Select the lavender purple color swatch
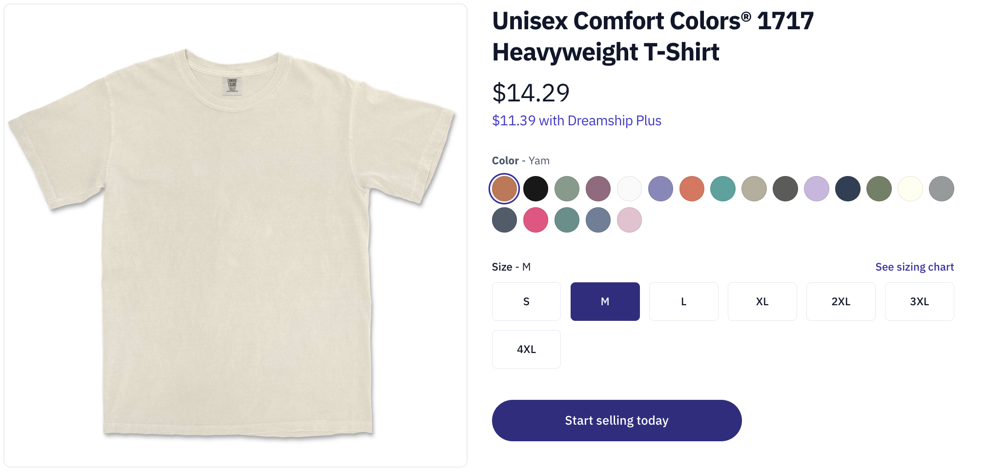 pyautogui.click(x=817, y=189)
